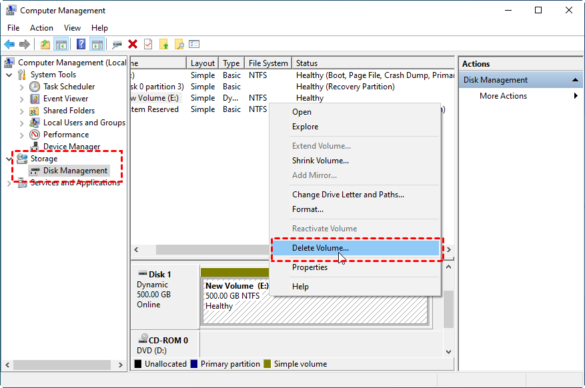This screenshot has height=388, width=585.
Task: Open the File menu
Action: click(13, 28)
